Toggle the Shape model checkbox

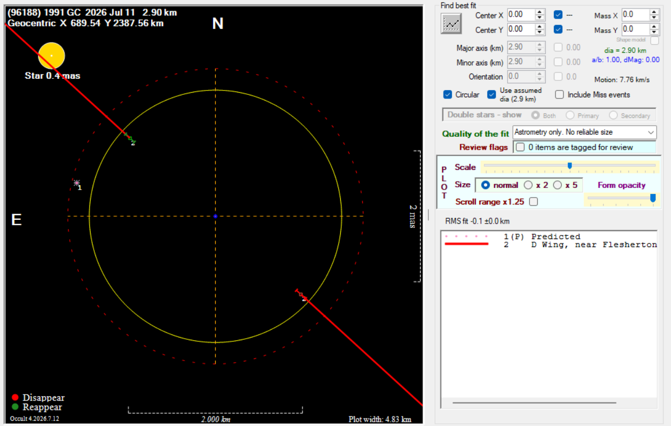(x=654, y=40)
